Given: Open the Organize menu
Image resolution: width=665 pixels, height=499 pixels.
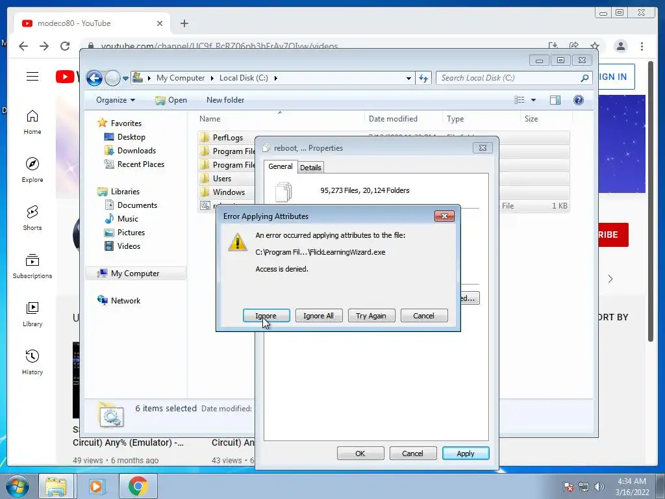Looking at the screenshot, I should click(x=116, y=100).
